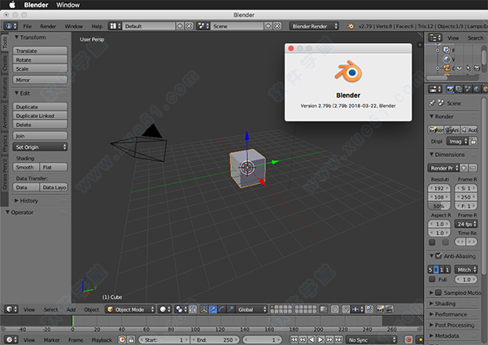The image size is (488, 345).
Task: Open the 24 fps frame rate dropdown
Action: 466,224
